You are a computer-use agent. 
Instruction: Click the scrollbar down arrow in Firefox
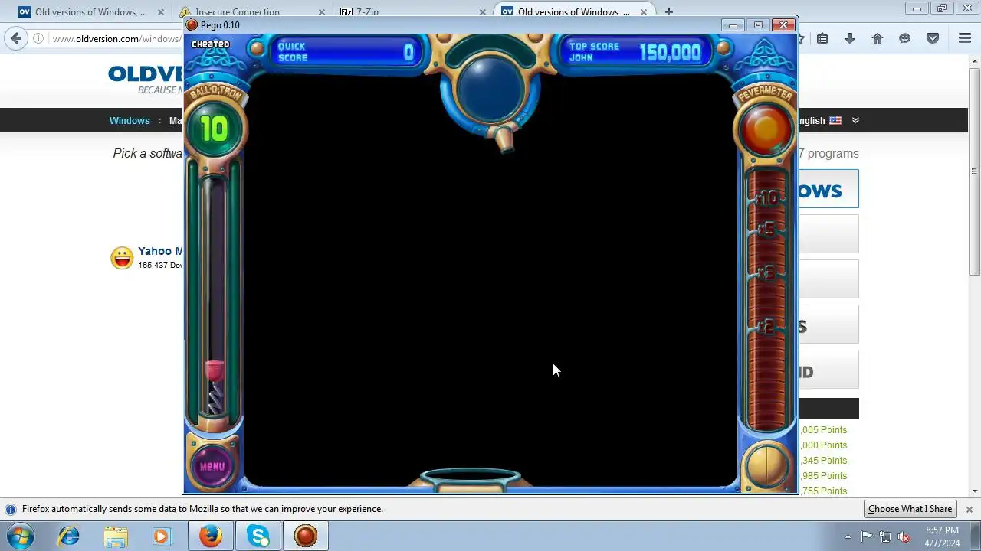(974, 491)
